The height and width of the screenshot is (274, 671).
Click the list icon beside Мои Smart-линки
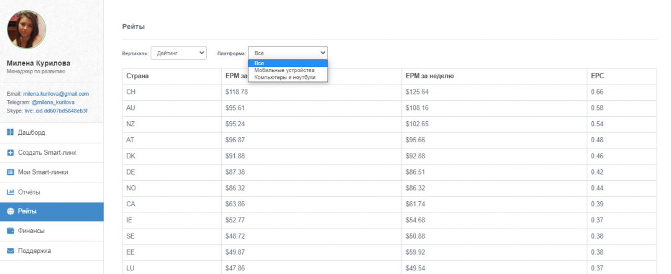click(x=10, y=172)
